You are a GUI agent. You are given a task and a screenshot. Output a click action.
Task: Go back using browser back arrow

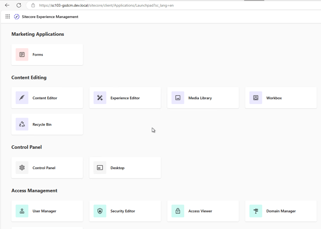(7, 5)
